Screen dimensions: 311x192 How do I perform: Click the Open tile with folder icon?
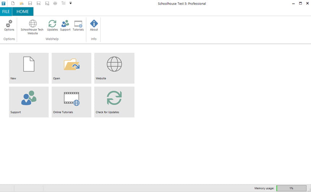[71, 68]
